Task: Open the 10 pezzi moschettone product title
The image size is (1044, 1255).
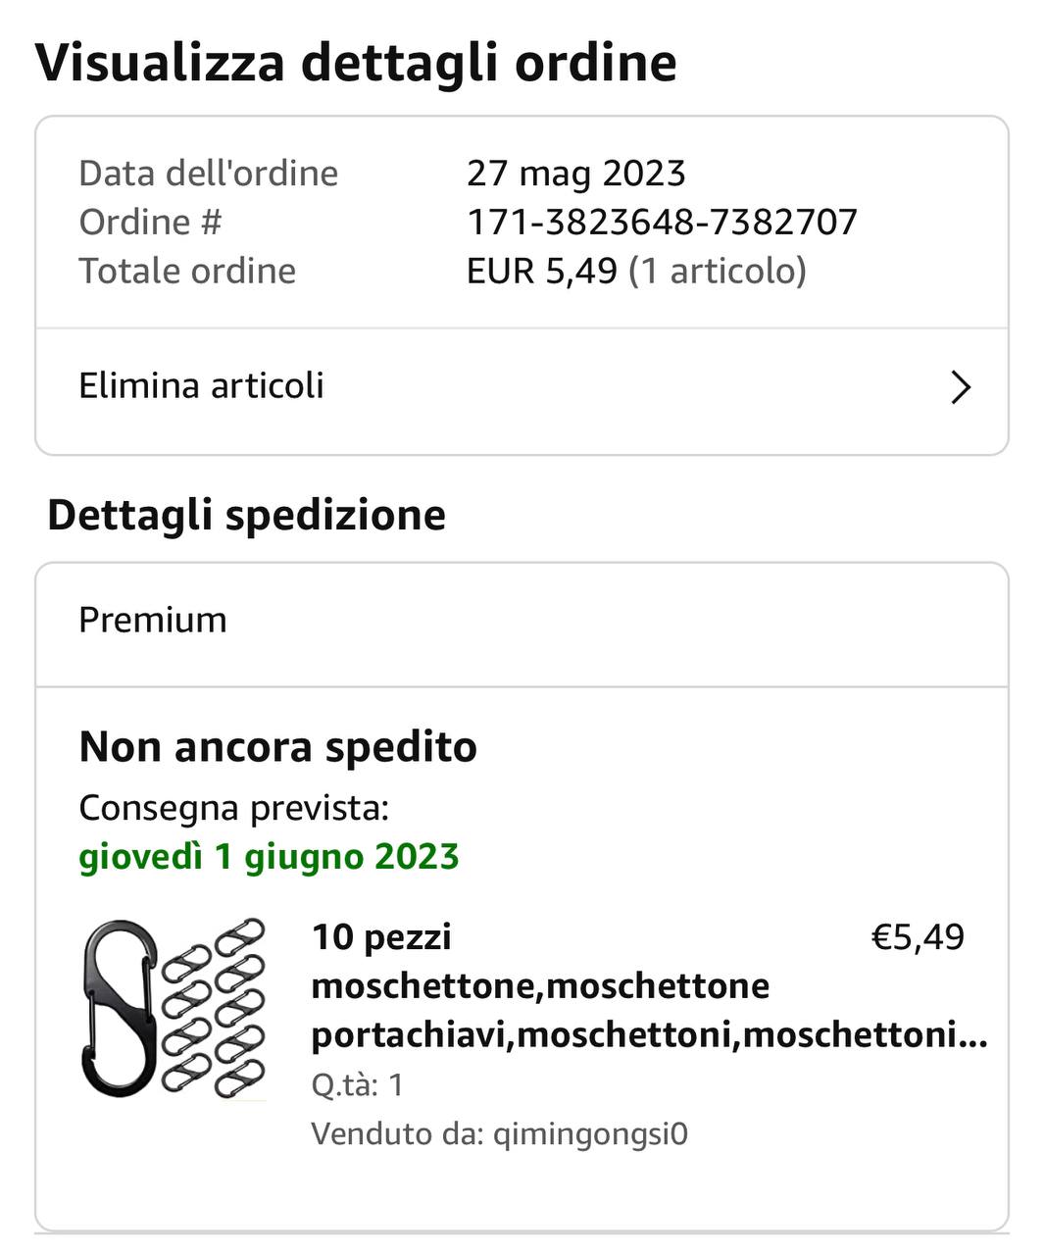Action: pos(647,985)
